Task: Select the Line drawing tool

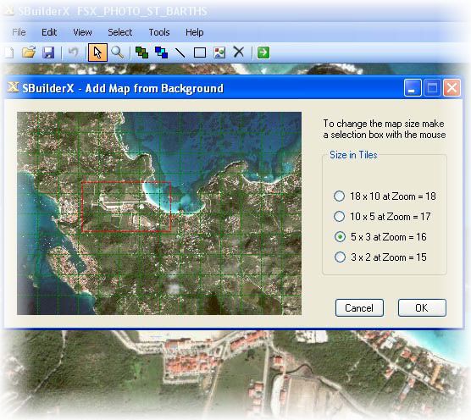Action: pyautogui.click(x=180, y=52)
